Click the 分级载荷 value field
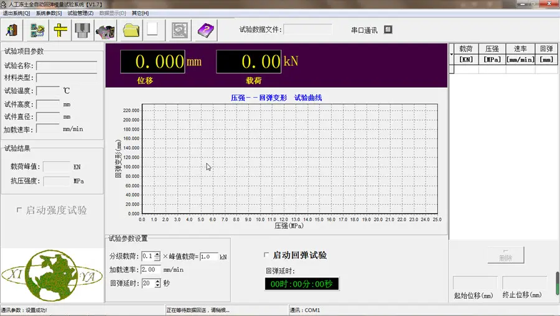Screen dimensions: 560x316 point(148,256)
